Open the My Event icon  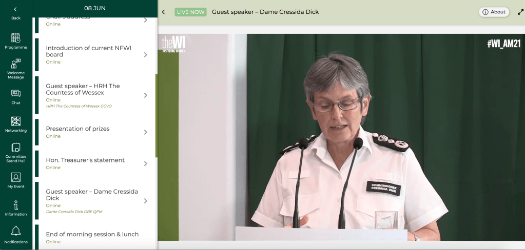click(16, 177)
